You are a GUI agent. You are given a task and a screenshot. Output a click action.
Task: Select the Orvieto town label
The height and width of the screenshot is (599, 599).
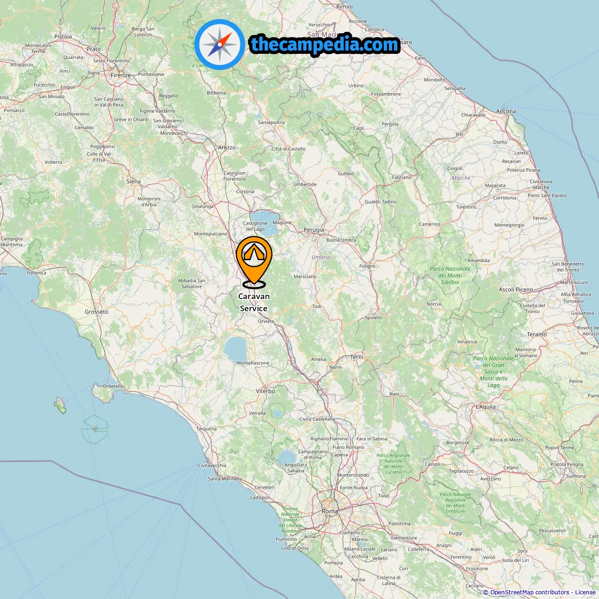266,321
